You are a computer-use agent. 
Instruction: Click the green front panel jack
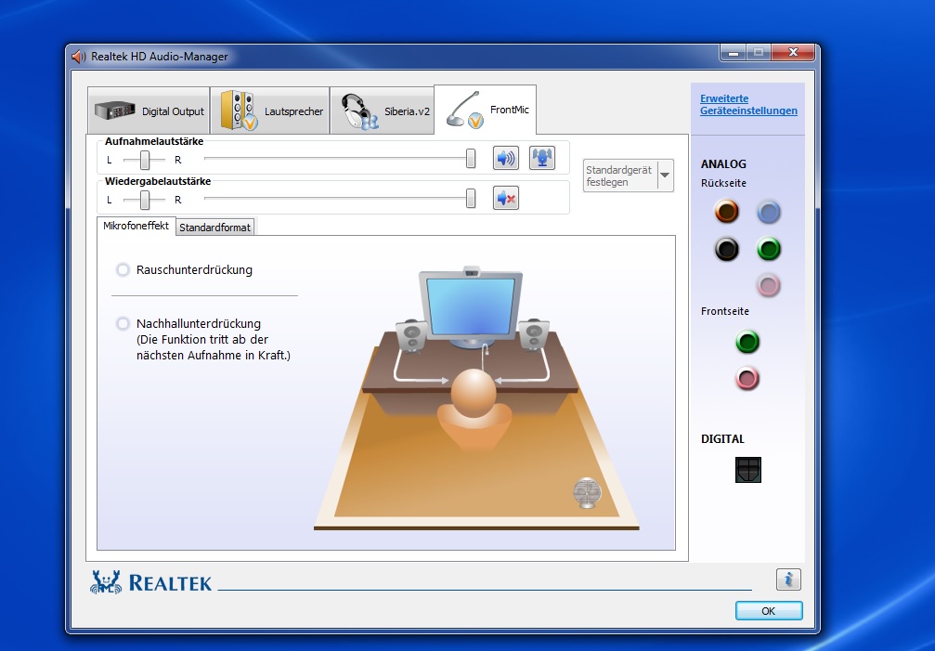tap(747, 342)
